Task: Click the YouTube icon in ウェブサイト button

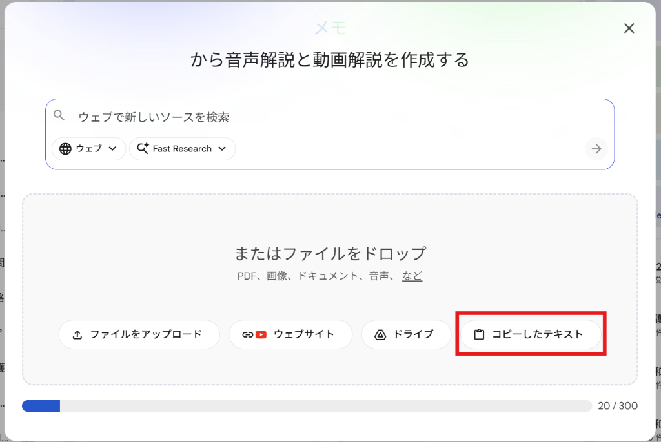Action: 261,334
